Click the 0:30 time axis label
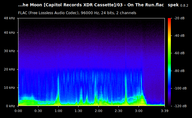 pyautogui.click(x=38, y=111)
